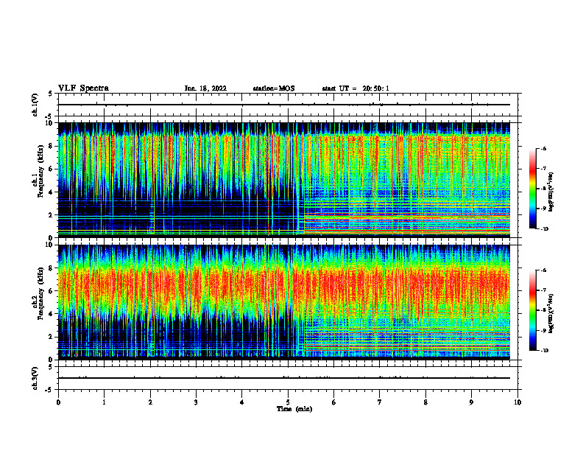The height and width of the screenshot is (451, 583).
Task: Click the "5" tick on the ch.1(V) axis
Action: pyautogui.click(x=51, y=94)
